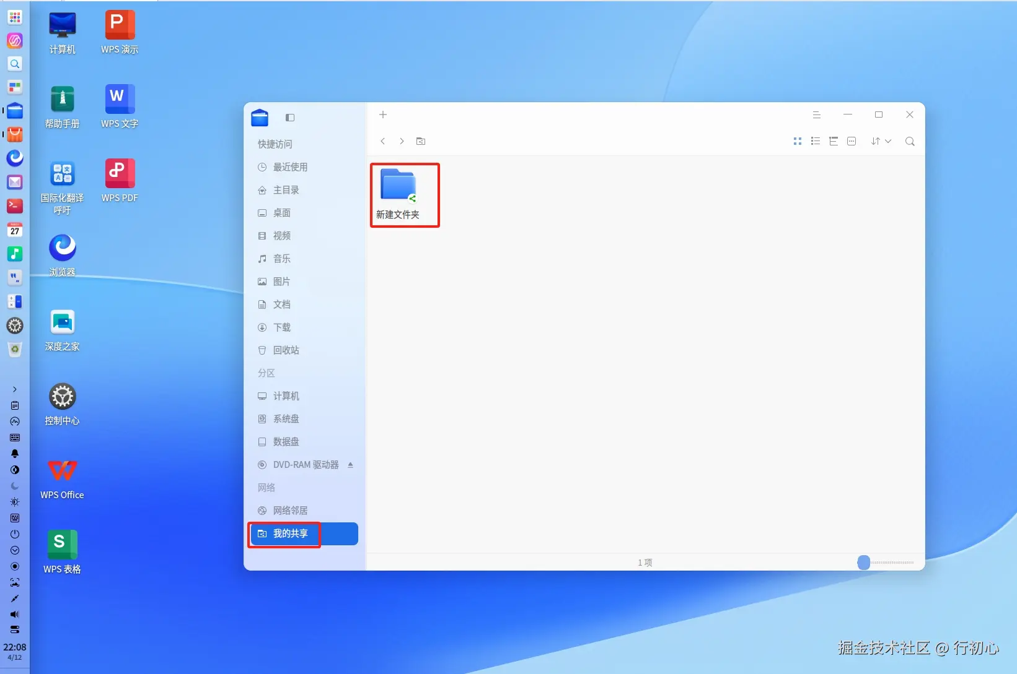Select the WPS PDF desktop icon

click(120, 181)
